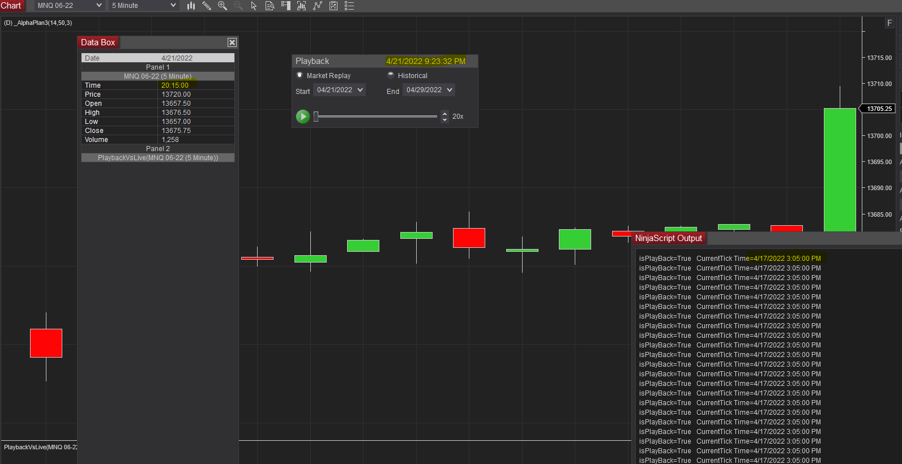The width and height of the screenshot is (902, 464).
Task: Open the 5 Minute interval selector
Action: coord(144,6)
